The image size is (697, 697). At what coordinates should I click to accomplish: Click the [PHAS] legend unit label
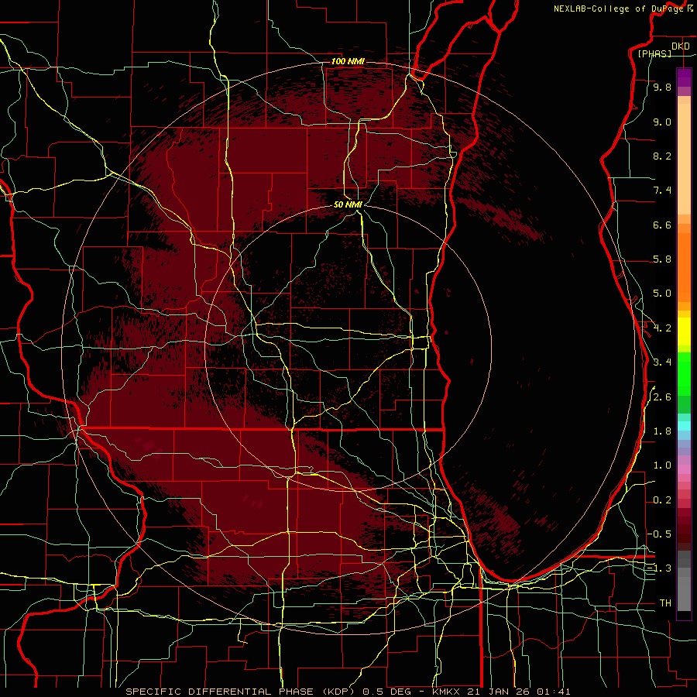click(x=654, y=53)
